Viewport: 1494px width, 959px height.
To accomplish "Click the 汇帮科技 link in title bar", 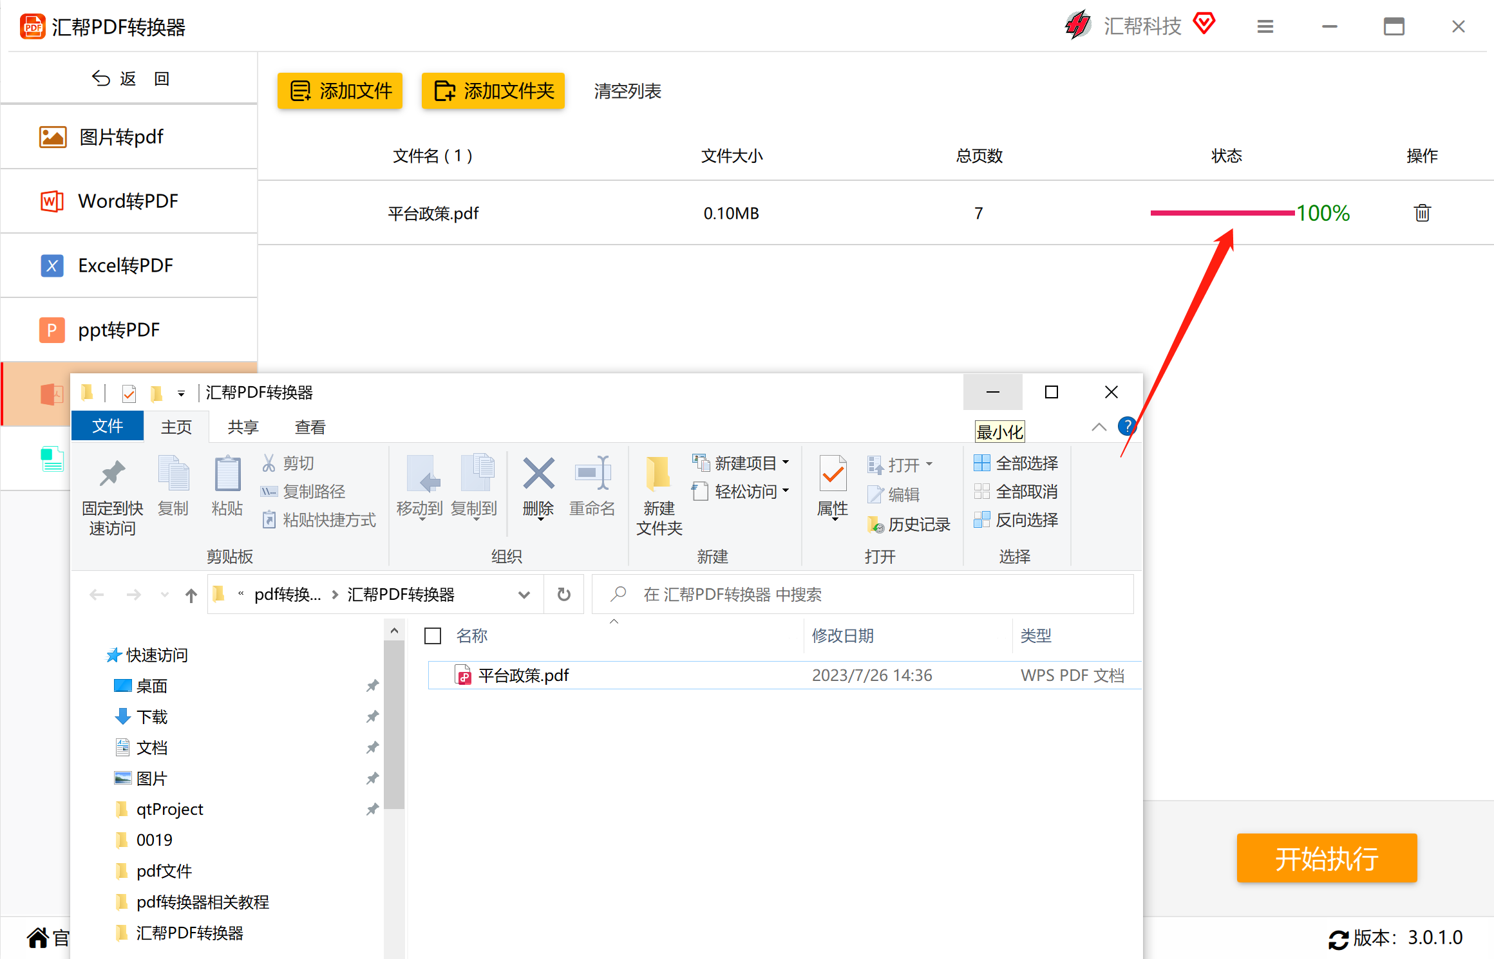I will (x=1143, y=26).
